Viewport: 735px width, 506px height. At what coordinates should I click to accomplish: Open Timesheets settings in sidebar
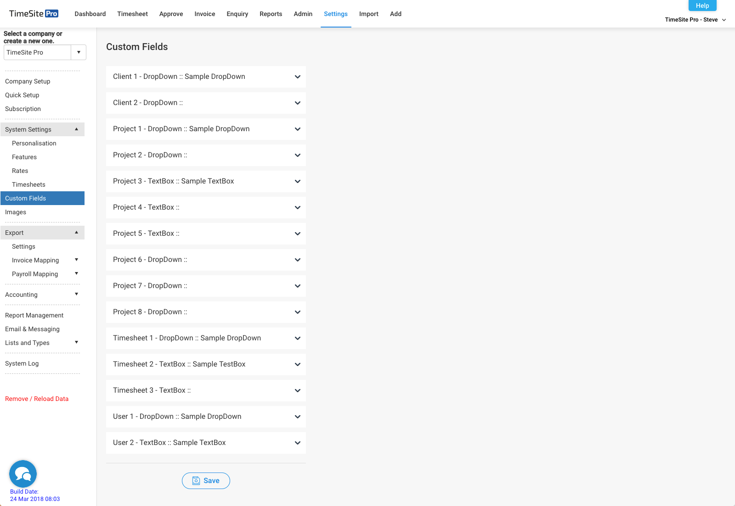point(28,184)
